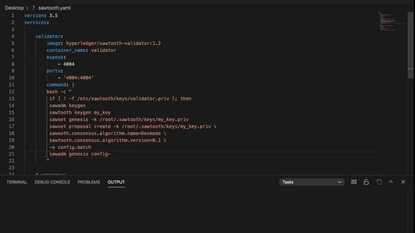This screenshot has width=415, height=233.
Task: Click 'sawset genesis' on line 16
Action: coord(69,119)
